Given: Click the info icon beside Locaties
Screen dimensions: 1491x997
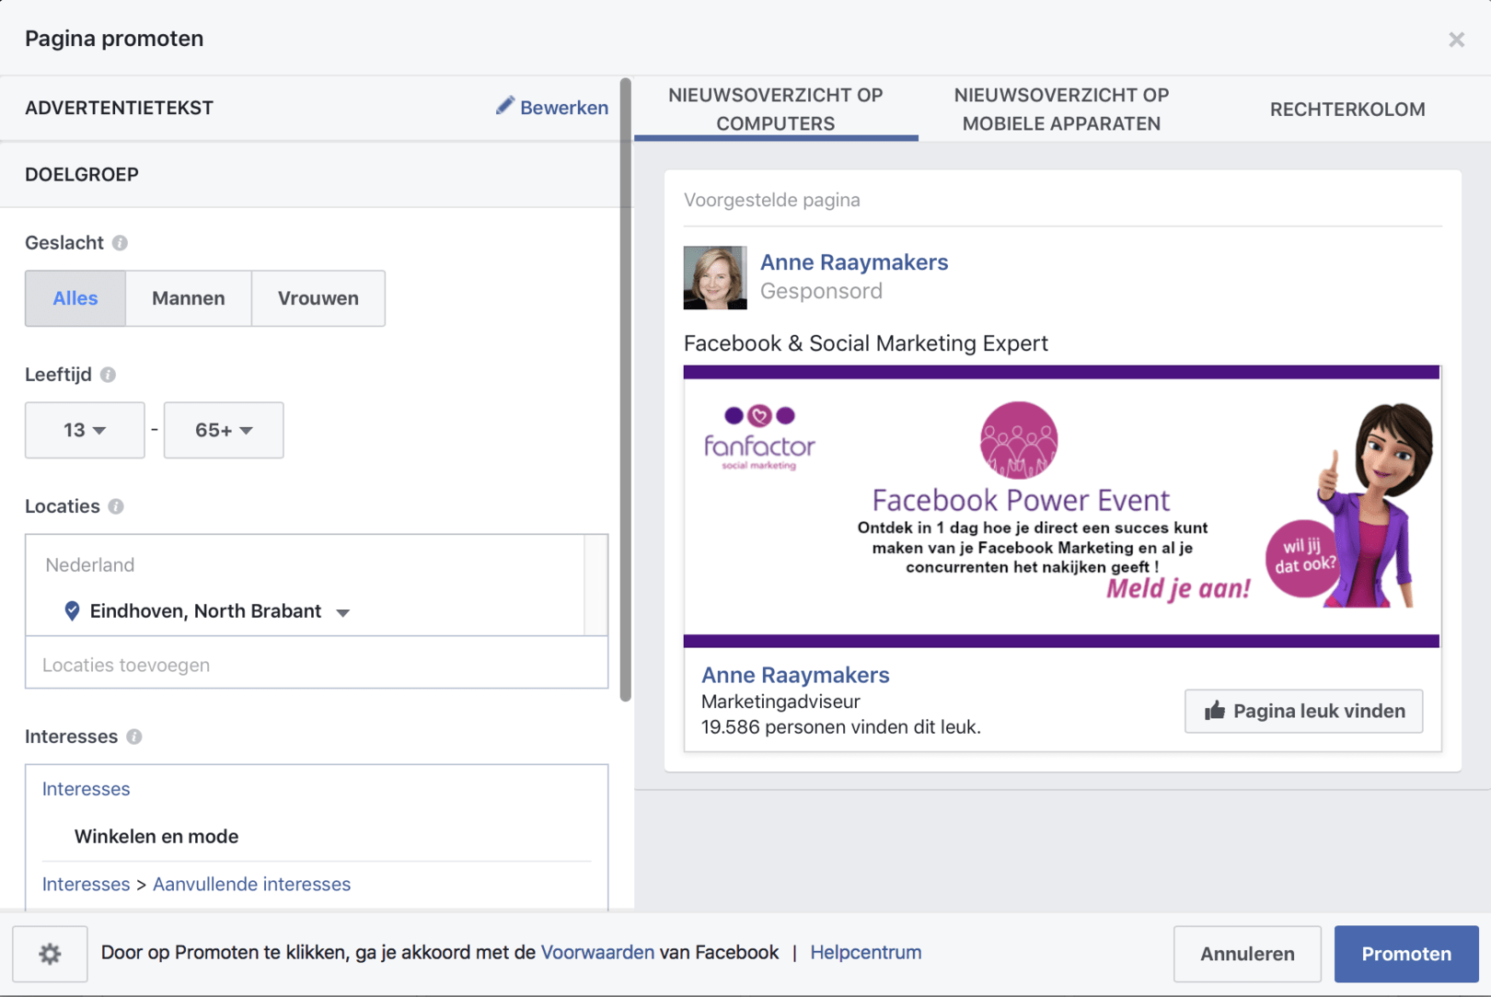Looking at the screenshot, I should click(116, 506).
